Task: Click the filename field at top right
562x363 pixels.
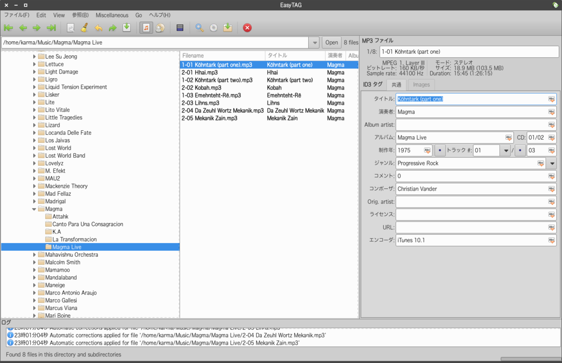Action: tap(469, 52)
